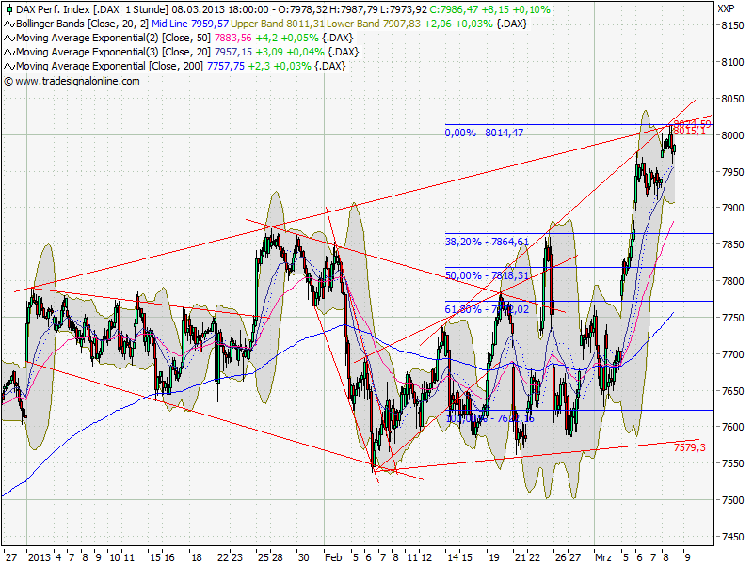Click the EMA value 7957,15
The width and height of the screenshot is (753, 564).
coord(232,52)
